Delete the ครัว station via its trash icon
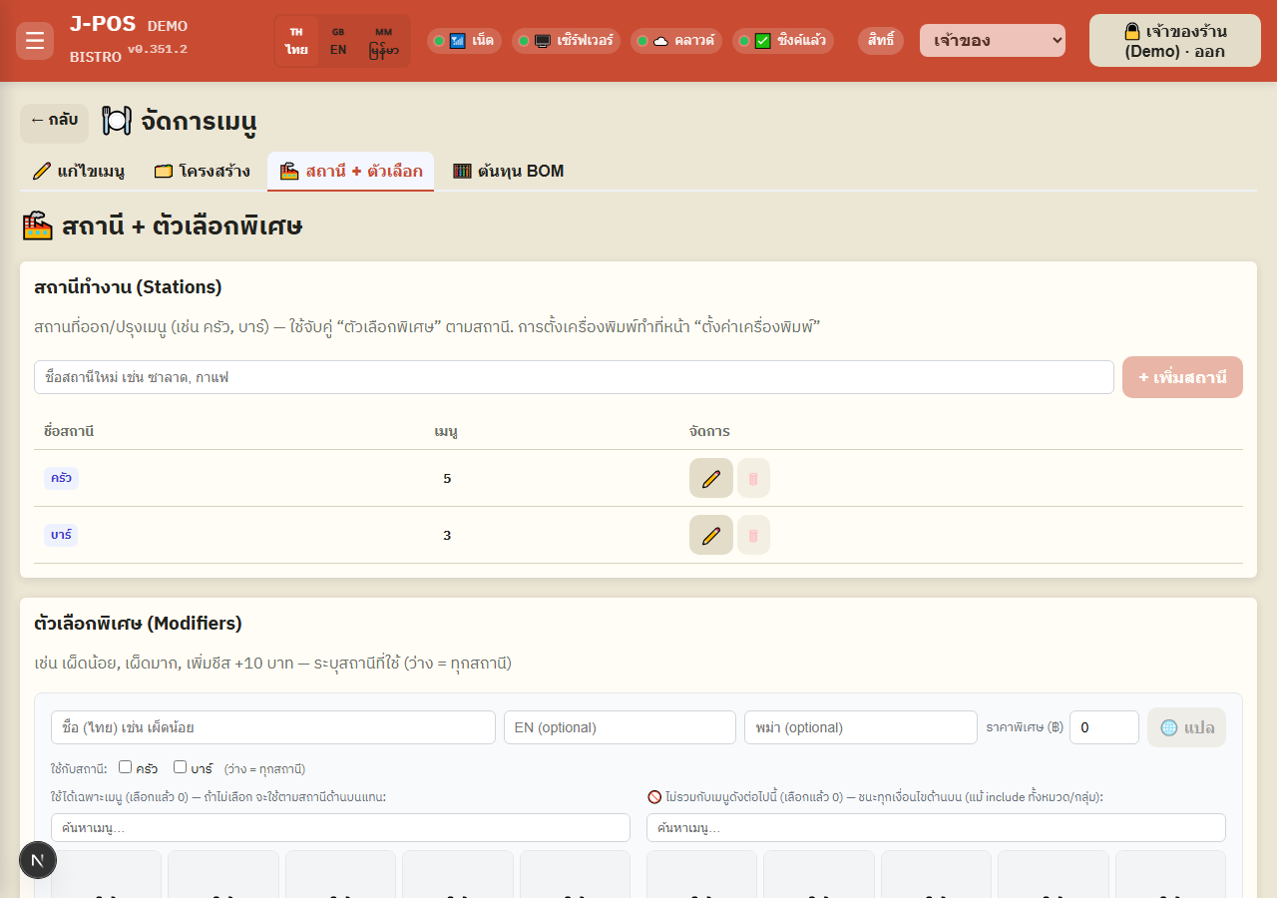1277x898 pixels. pos(753,478)
